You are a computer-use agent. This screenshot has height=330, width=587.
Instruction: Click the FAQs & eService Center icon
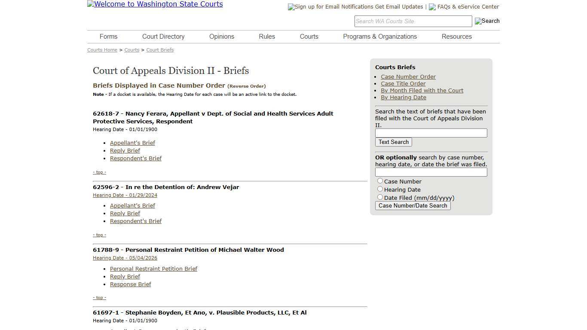tap(432, 7)
